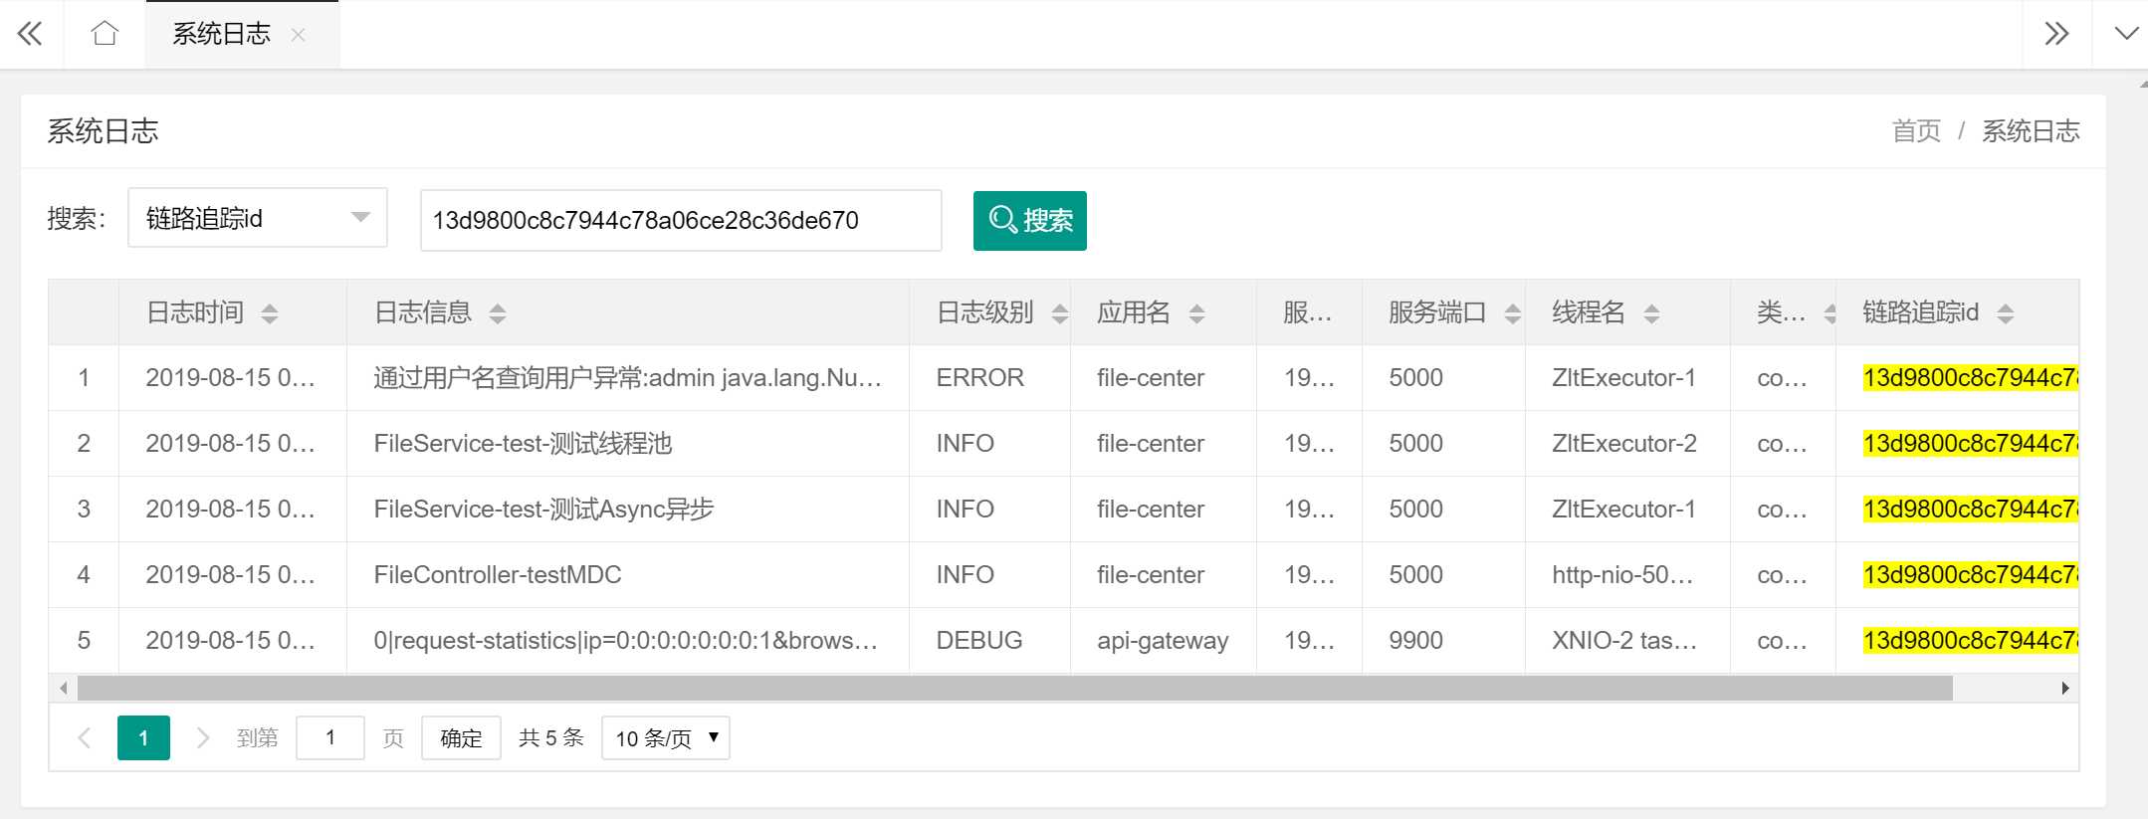Go to next page arrow
The image size is (2148, 819).
point(203,737)
